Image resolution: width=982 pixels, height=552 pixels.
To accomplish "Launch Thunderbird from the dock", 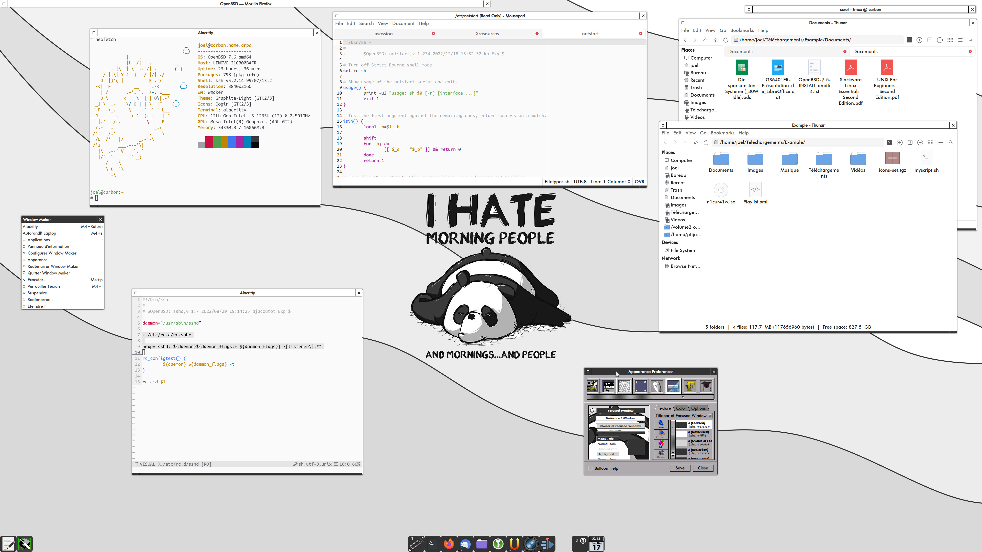I will (x=465, y=544).
